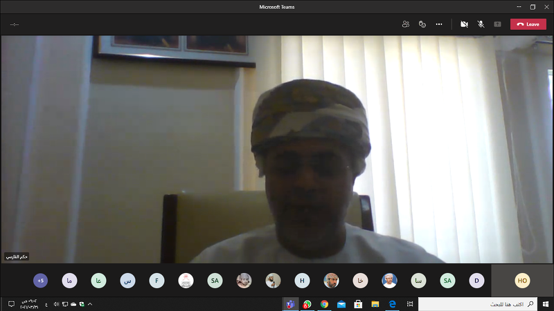Image resolution: width=554 pixels, height=311 pixels.
Task: Unmute the microphone
Action: point(481,24)
